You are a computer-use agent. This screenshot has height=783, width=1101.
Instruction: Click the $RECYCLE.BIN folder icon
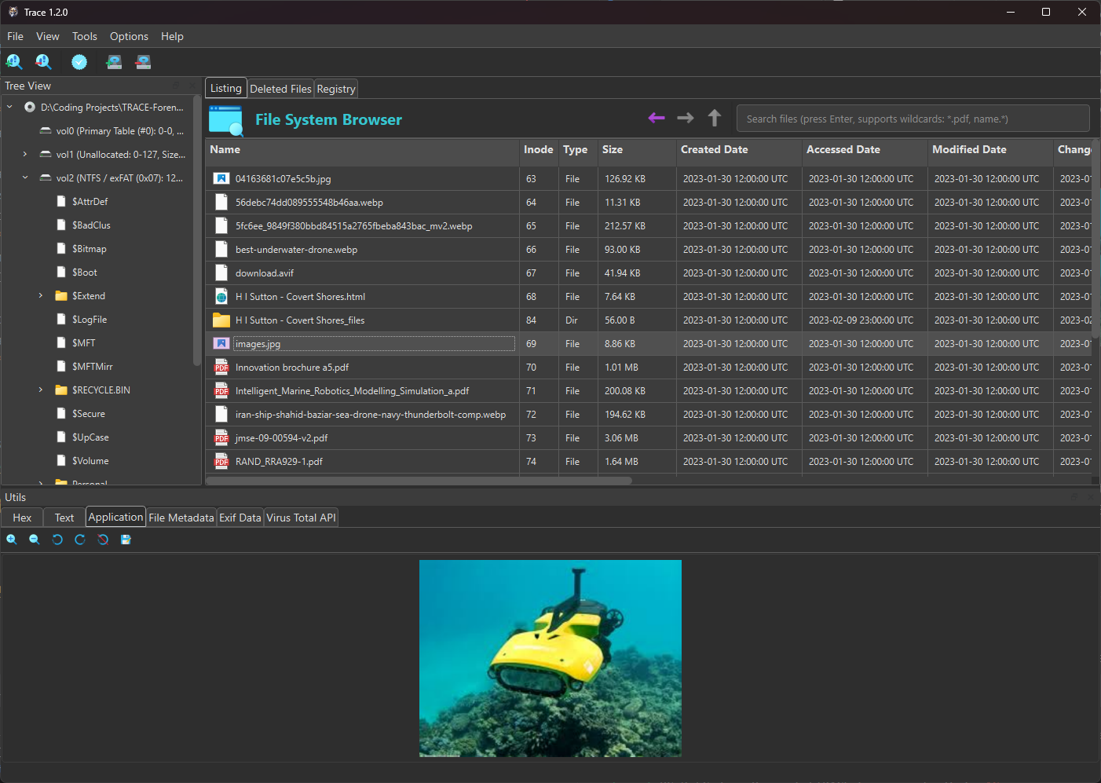(x=61, y=390)
